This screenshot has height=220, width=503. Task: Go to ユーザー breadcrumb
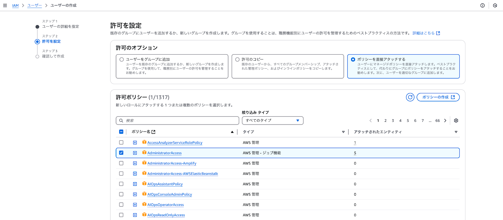35,6
